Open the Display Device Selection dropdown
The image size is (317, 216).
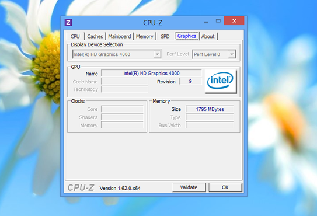pyautogui.click(x=117, y=54)
